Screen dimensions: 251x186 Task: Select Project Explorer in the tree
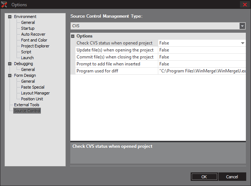(35, 46)
